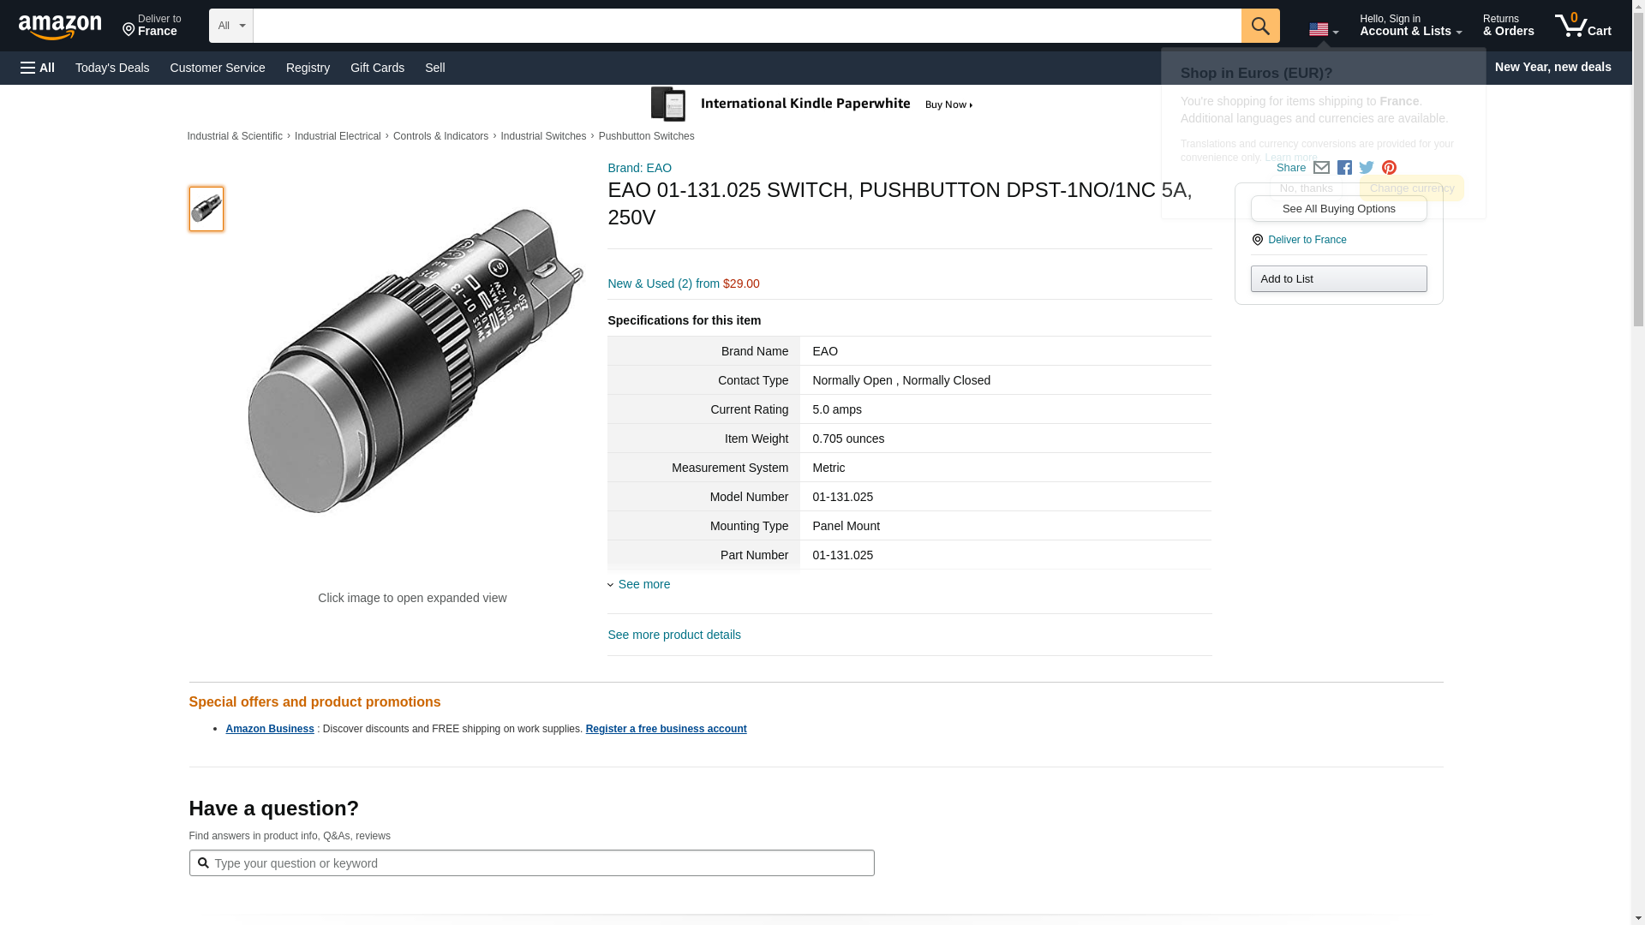Open the All hamburger menu
This screenshot has width=1645, height=925.
pos(38,68)
